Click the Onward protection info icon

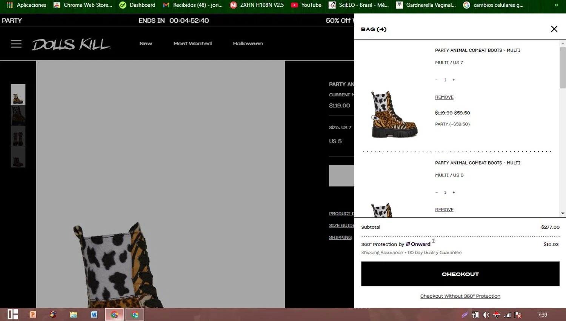(x=433, y=241)
